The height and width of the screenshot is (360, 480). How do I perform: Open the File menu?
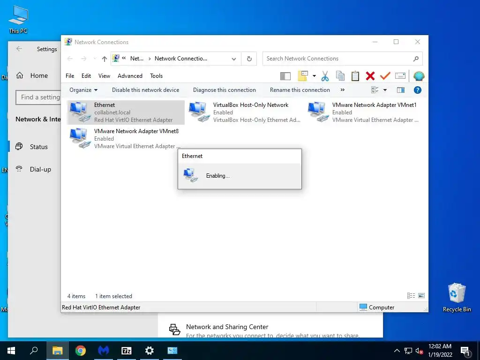click(x=70, y=76)
